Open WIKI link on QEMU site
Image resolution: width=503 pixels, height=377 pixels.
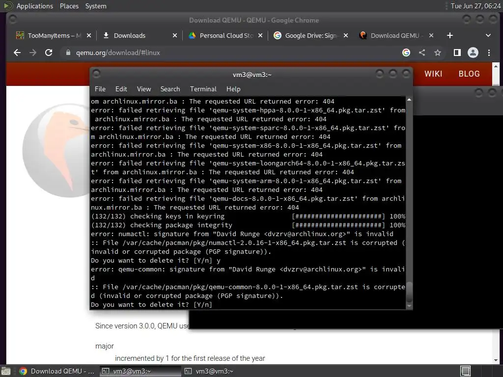pyautogui.click(x=433, y=74)
